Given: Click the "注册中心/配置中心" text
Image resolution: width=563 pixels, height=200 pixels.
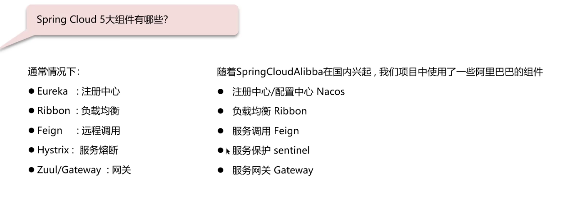Looking at the screenshot, I should [272, 91].
